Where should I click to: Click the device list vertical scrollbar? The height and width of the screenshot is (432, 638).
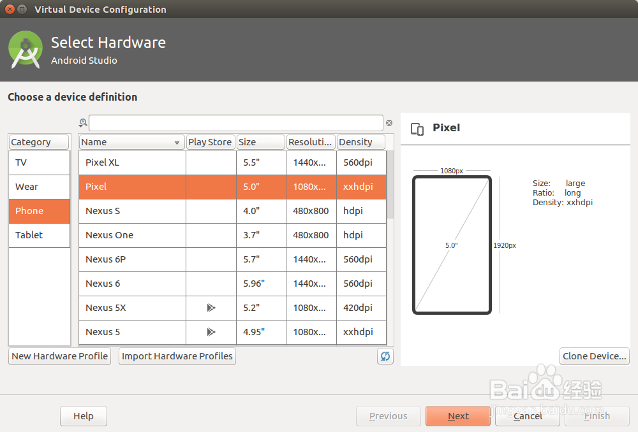pos(390,185)
